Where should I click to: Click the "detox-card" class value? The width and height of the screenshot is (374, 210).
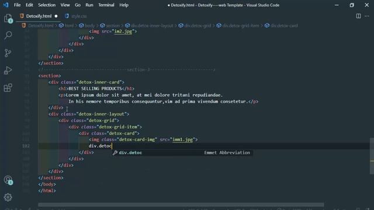pyautogui.click(x=122, y=134)
